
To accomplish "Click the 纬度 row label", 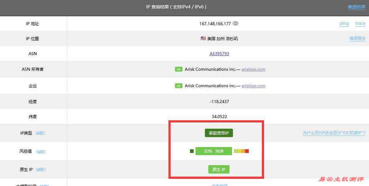I will point(33,116).
